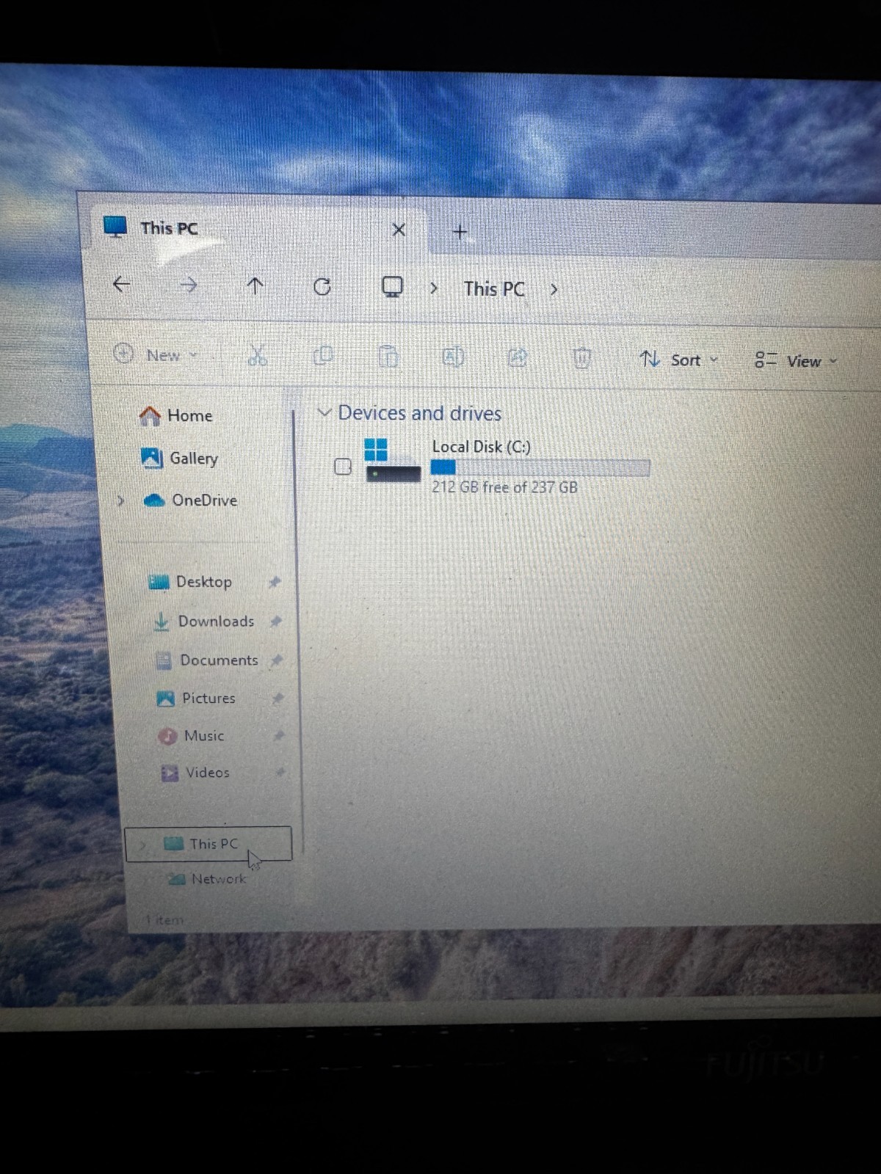Select This PC in navigation pane
Image resolution: width=881 pixels, height=1174 pixels.
209,844
